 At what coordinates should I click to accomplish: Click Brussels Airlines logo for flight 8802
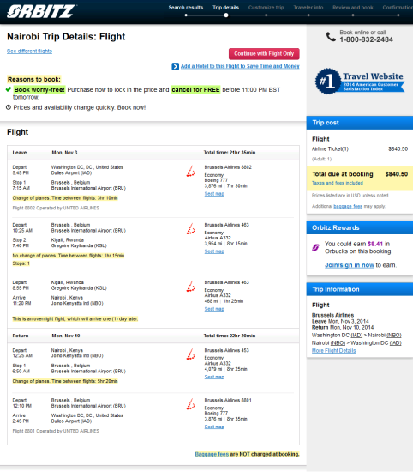coord(190,172)
